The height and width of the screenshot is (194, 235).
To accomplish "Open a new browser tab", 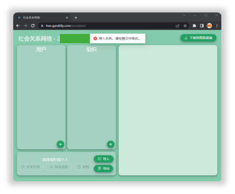I will 76,18.
